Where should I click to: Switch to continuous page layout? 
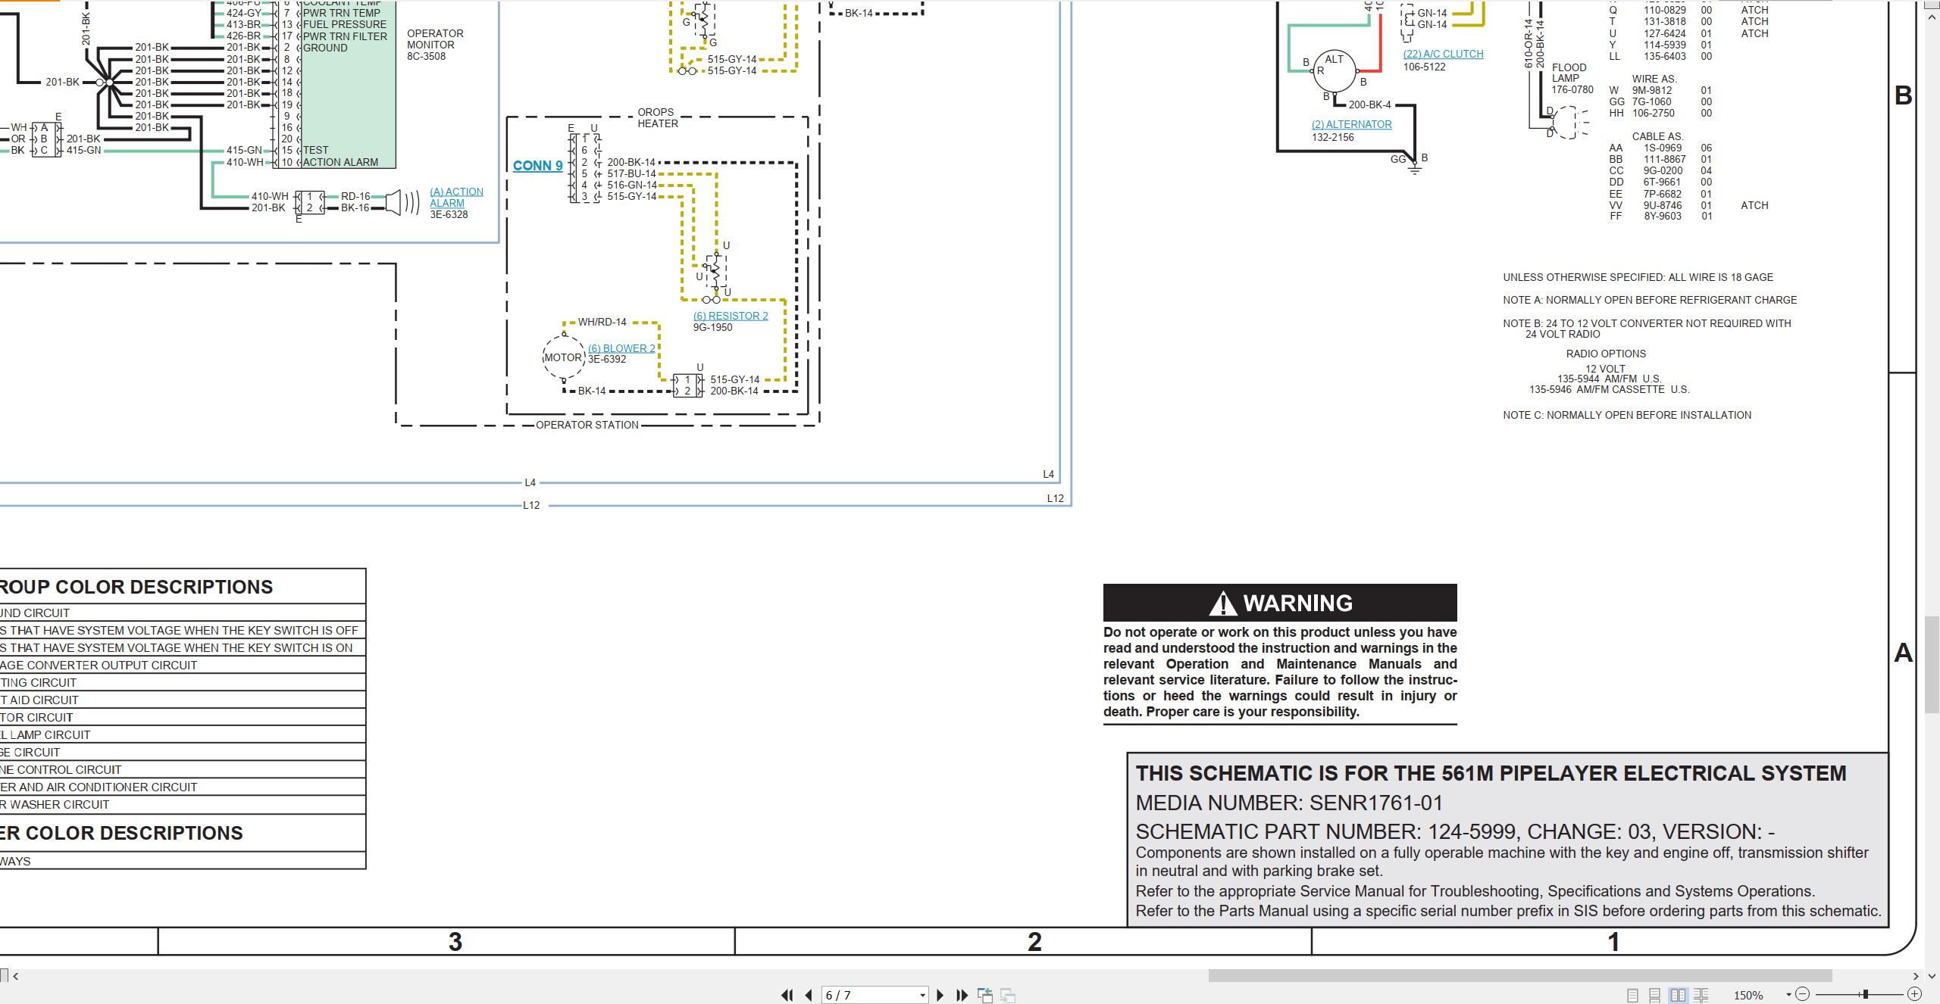point(1655,995)
